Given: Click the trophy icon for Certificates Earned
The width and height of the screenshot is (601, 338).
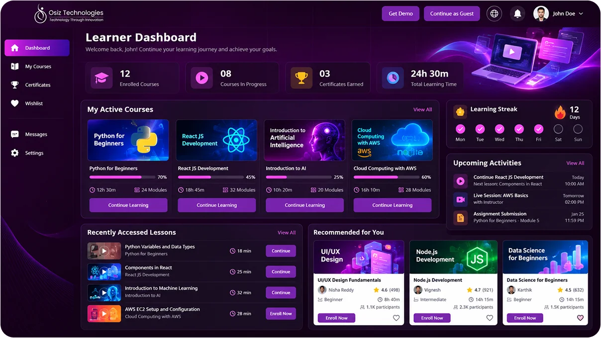Looking at the screenshot, I should click(301, 78).
